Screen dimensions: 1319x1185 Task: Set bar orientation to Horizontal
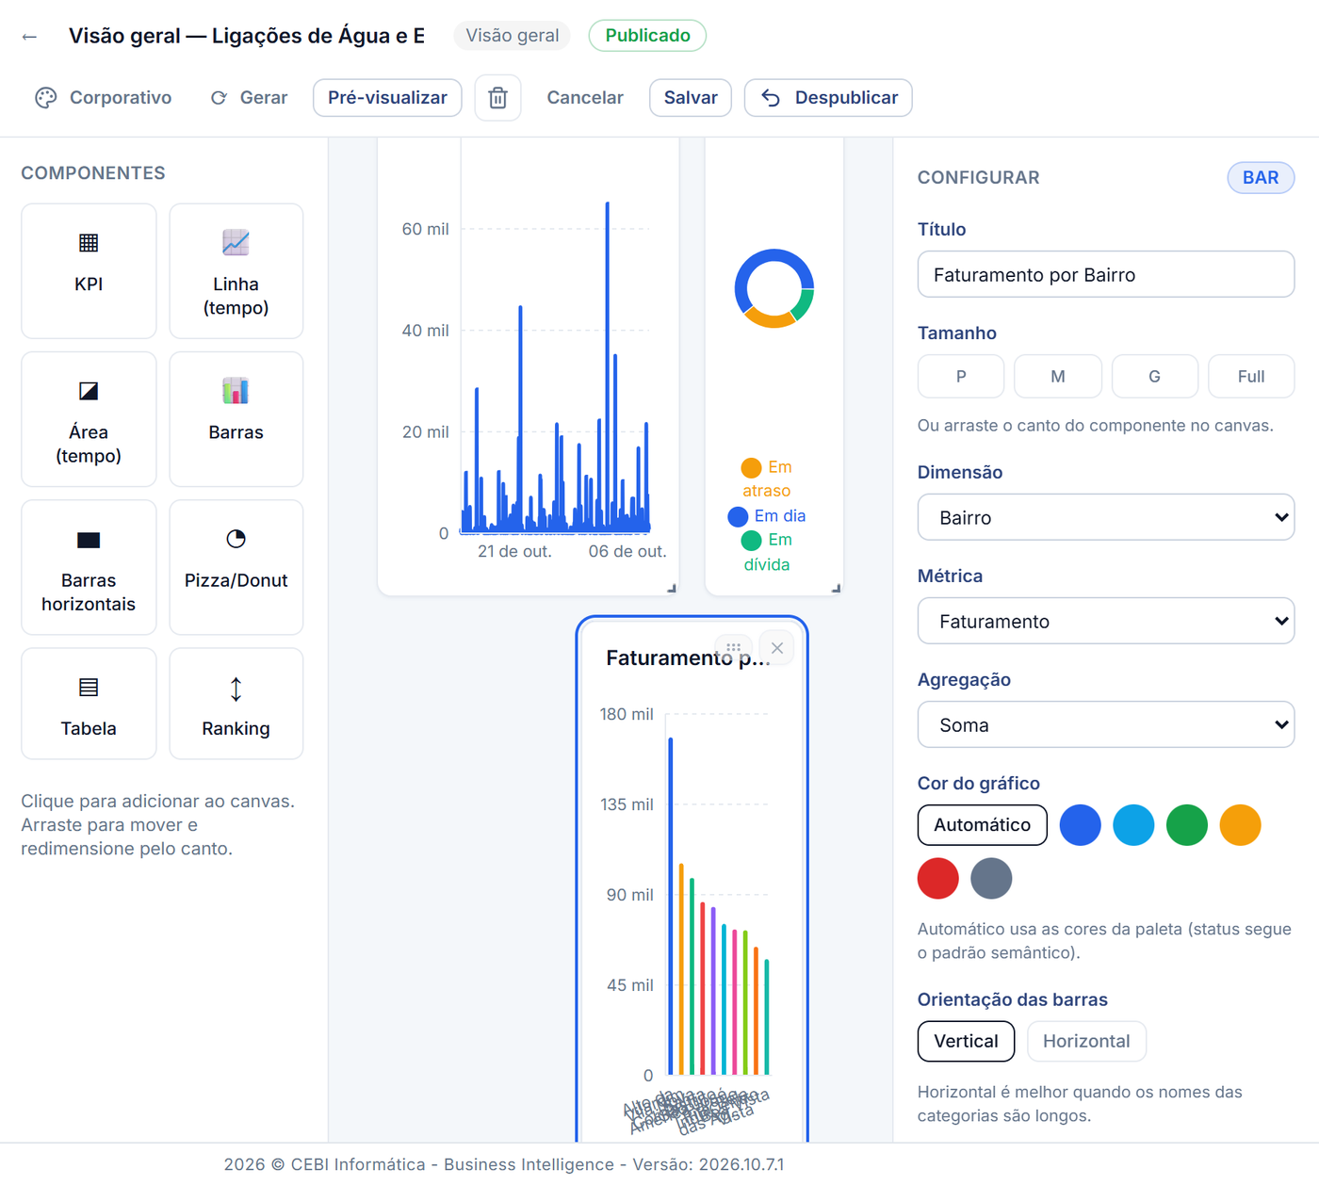pos(1086,1041)
